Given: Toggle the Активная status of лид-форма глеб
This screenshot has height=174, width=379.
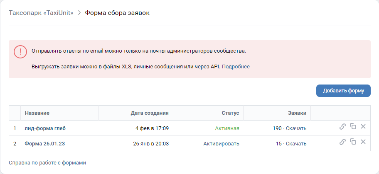Looking at the screenshot, I should [x=227, y=128].
